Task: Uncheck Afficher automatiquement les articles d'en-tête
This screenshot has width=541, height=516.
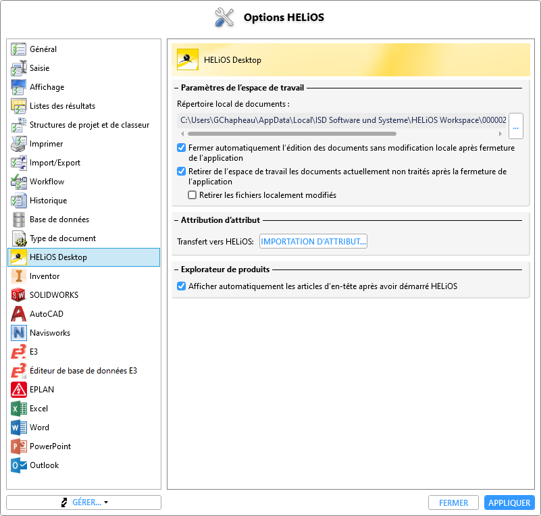Action: coord(182,286)
